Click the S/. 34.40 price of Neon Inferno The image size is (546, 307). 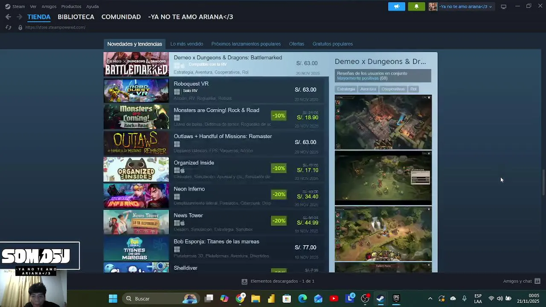coord(308,197)
